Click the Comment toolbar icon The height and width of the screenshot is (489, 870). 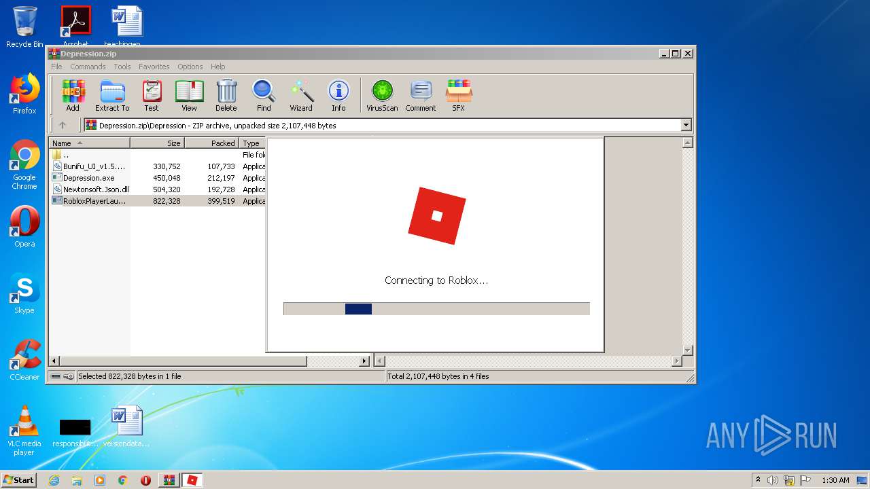pos(421,95)
